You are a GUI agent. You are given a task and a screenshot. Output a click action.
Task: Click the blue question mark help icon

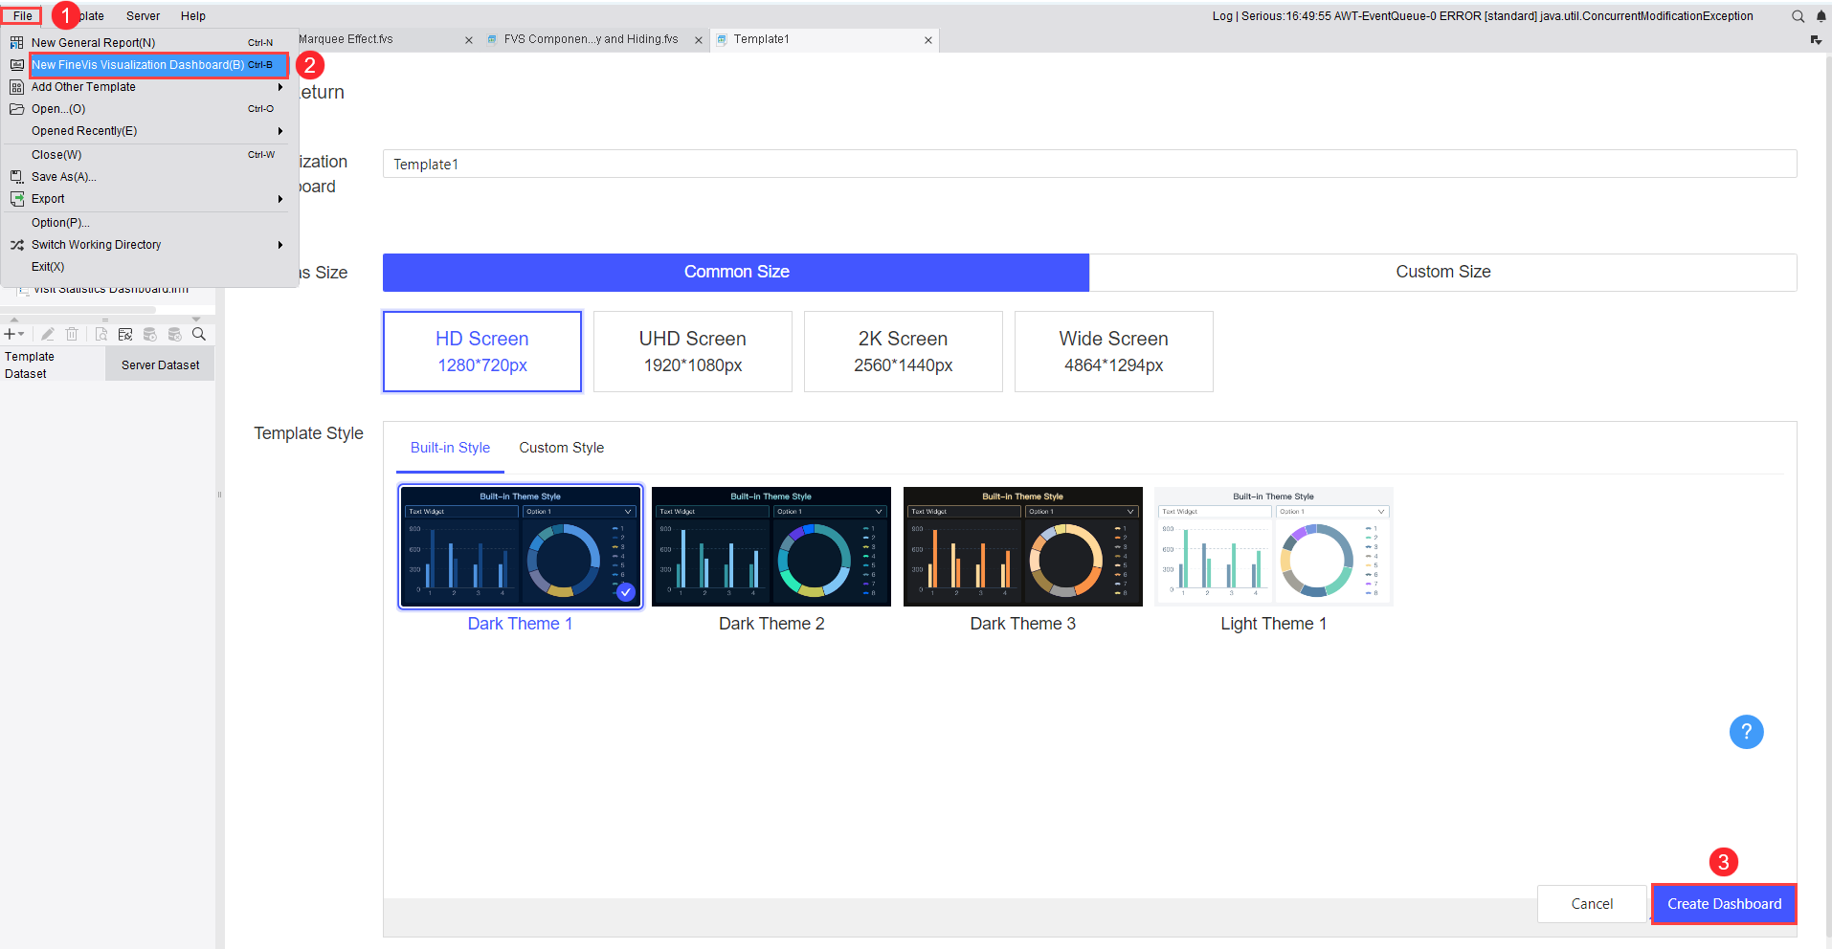[1746, 732]
